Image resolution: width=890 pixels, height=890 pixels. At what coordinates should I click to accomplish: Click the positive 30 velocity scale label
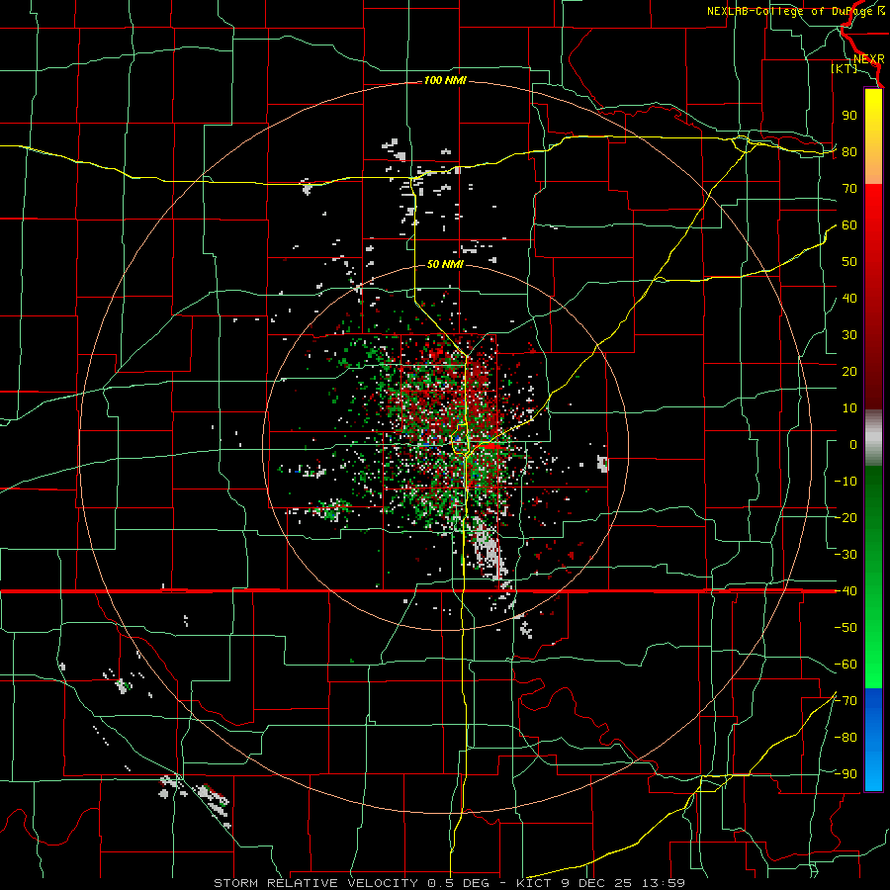849,335
